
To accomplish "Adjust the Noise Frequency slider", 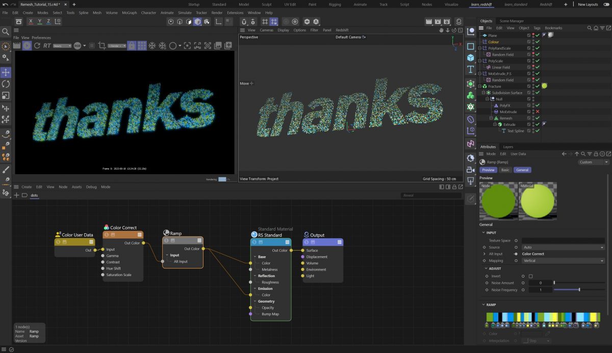I will [x=579, y=290].
